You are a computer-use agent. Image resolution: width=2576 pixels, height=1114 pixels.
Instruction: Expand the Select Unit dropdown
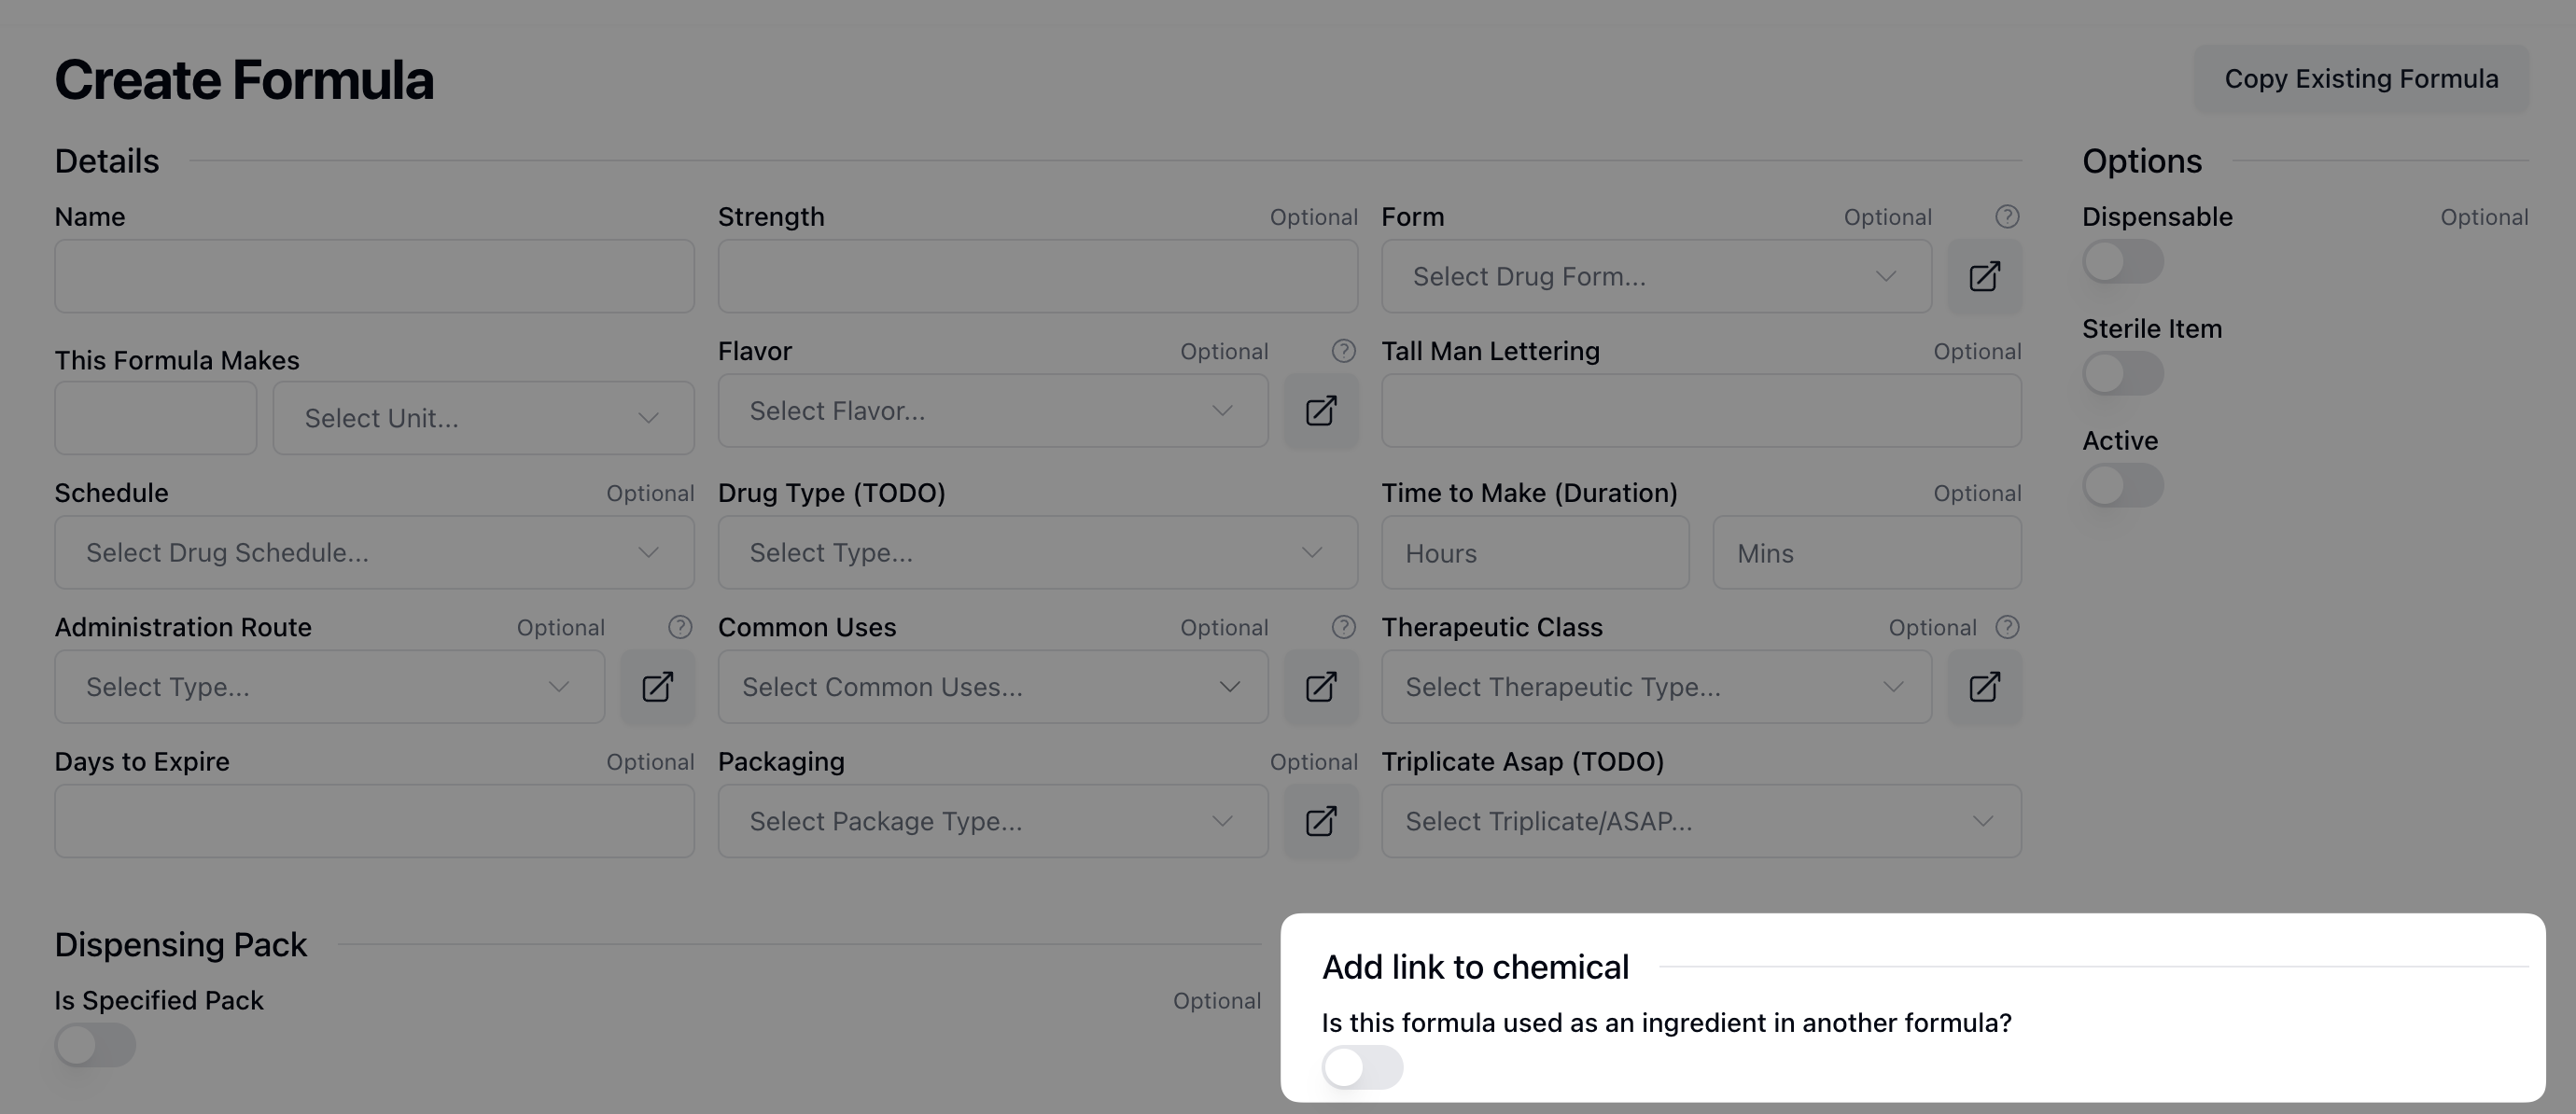tap(483, 418)
